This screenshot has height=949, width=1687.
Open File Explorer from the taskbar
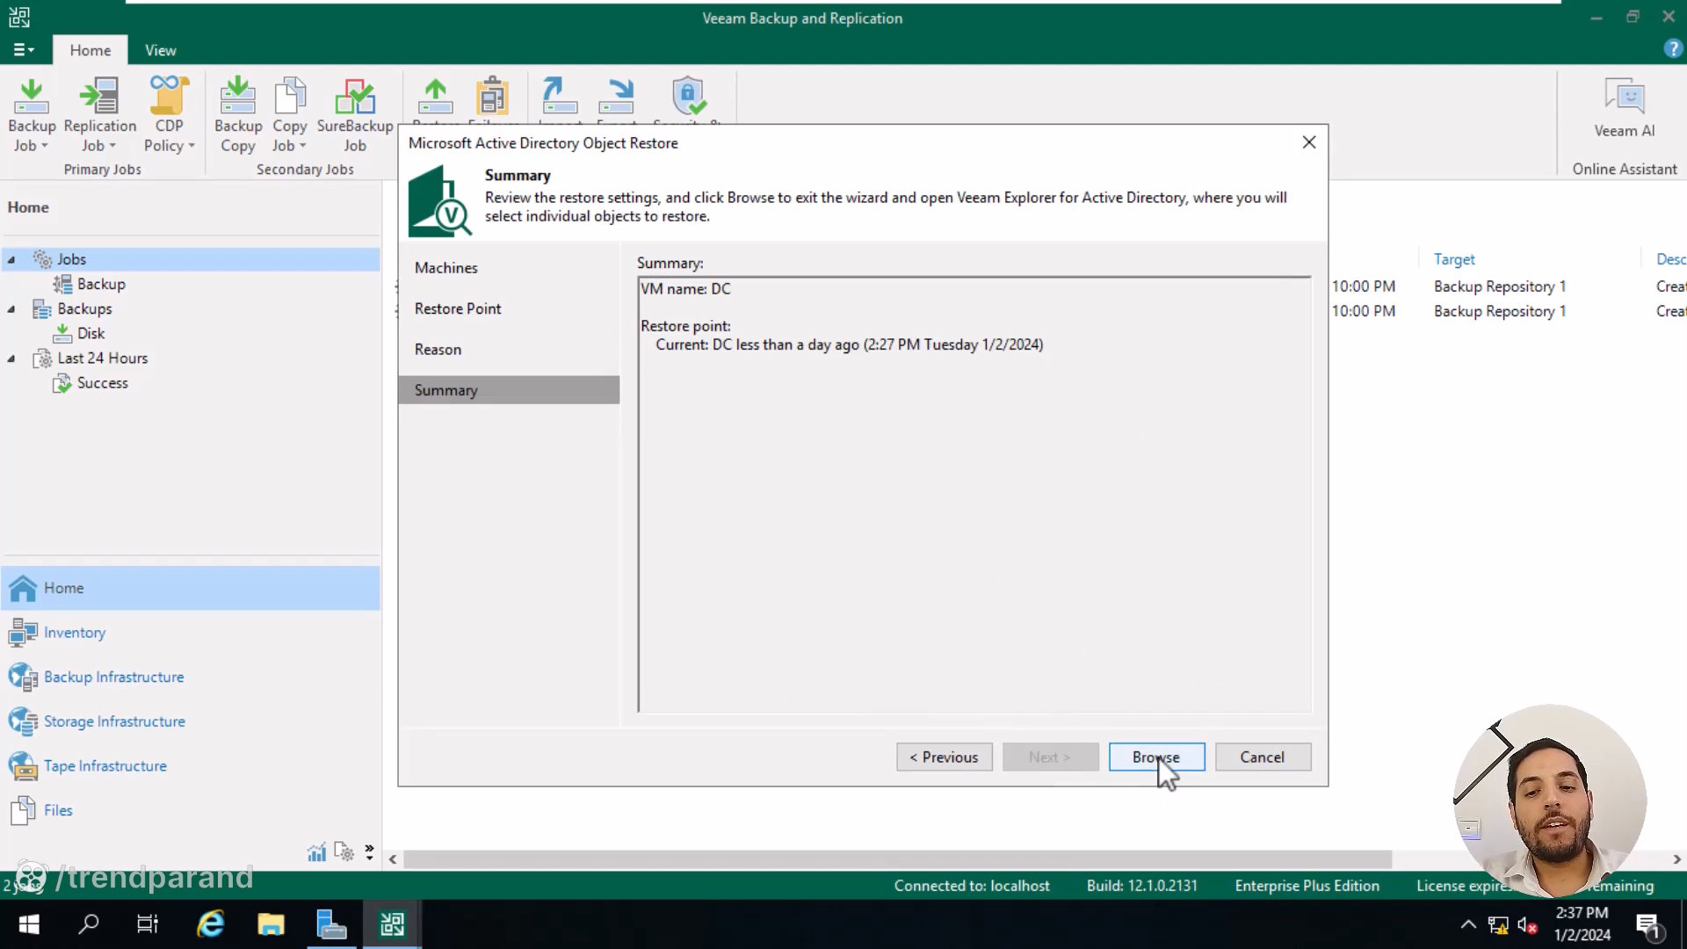[x=271, y=924]
